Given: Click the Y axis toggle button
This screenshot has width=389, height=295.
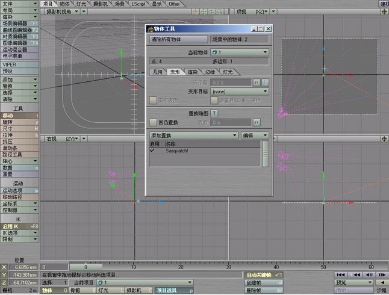Looking at the screenshot, I should [x=4, y=275].
